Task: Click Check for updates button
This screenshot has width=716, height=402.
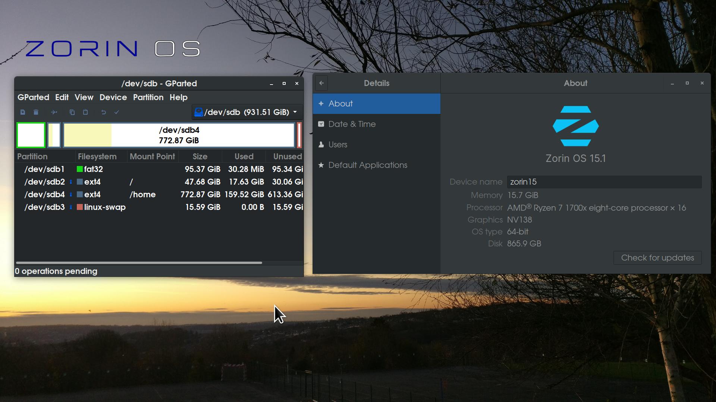Action: [657, 258]
